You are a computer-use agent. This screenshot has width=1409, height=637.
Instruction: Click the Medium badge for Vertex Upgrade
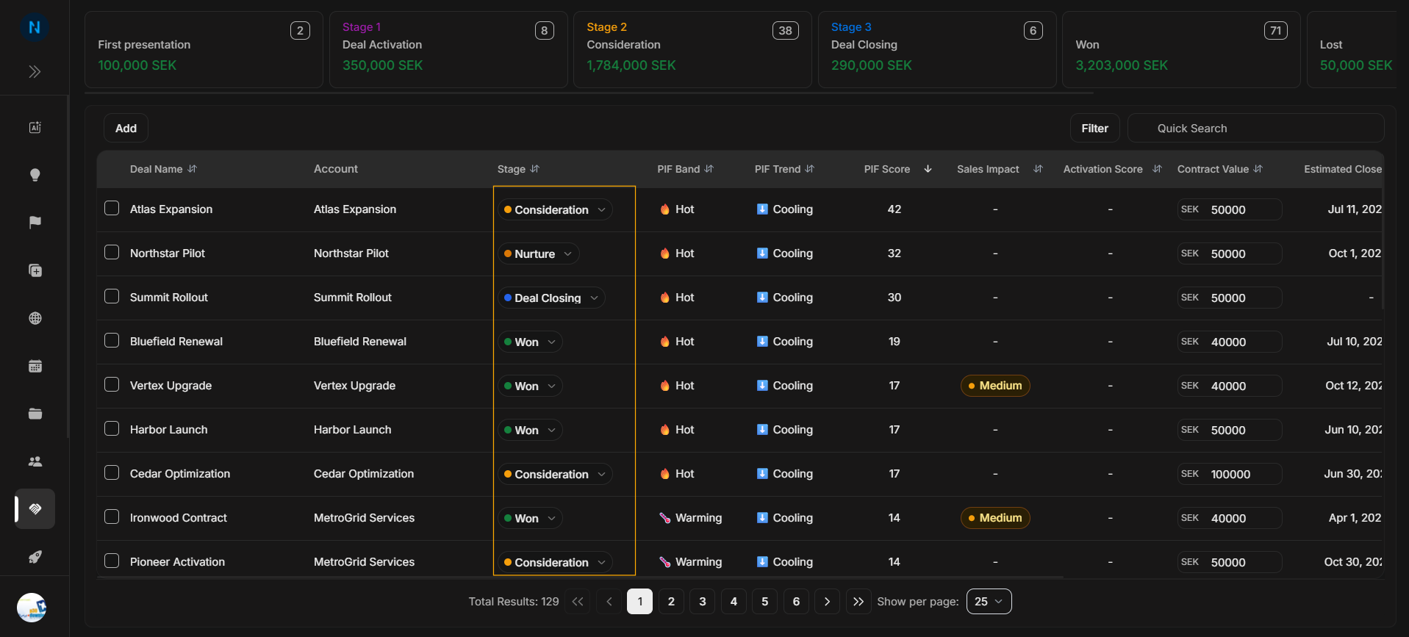pos(995,386)
